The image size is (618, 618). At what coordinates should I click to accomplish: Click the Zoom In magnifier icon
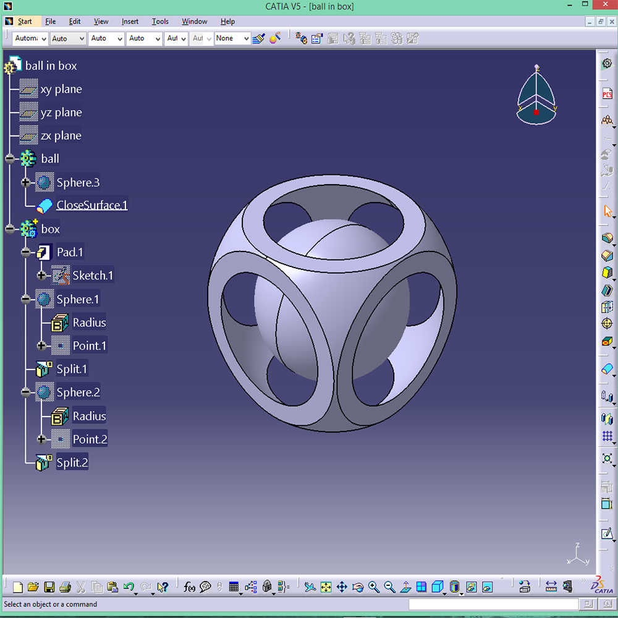click(x=373, y=587)
